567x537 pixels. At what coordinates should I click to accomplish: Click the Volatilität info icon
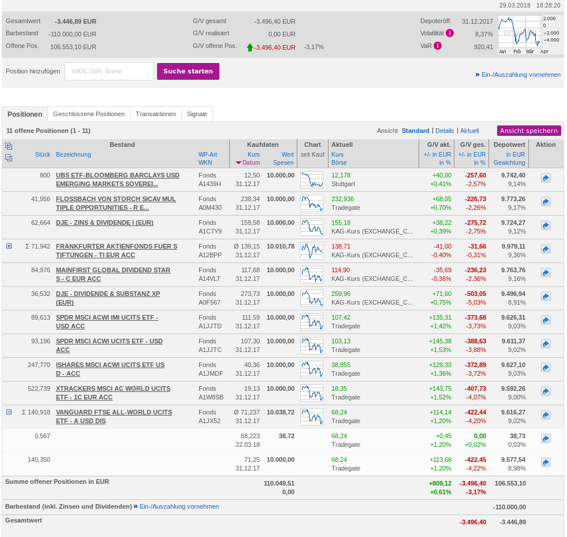(450, 34)
